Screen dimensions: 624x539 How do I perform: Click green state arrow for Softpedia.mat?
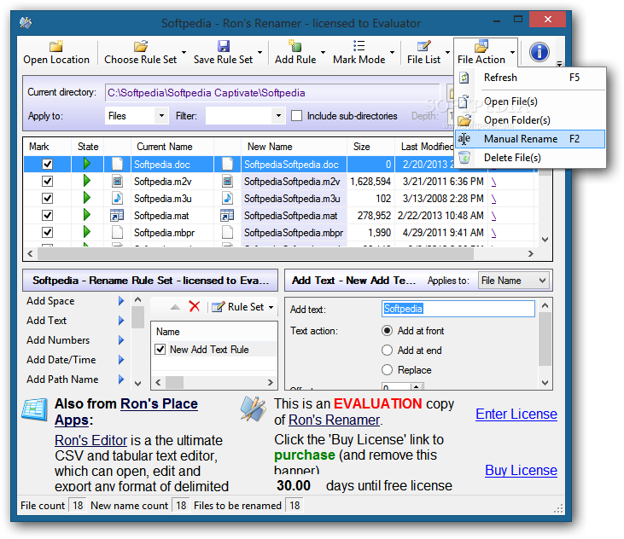point(87,215)
